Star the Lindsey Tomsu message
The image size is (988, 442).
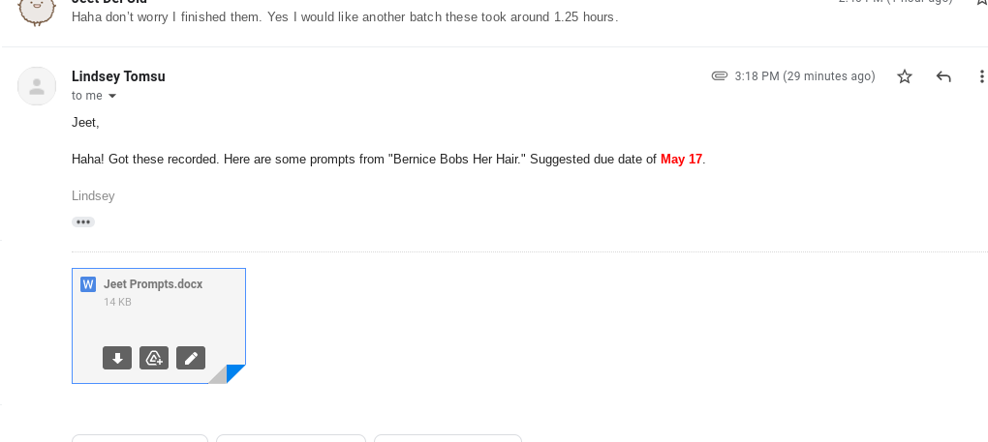(x=905, y=76)
